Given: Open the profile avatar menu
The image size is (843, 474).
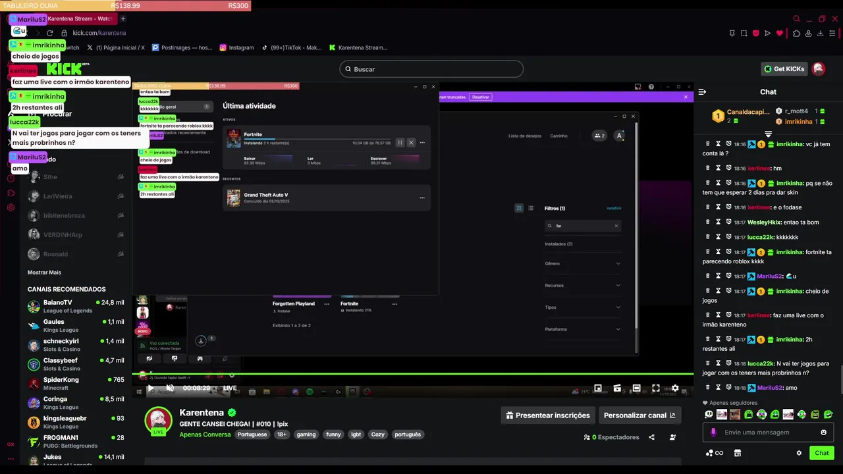Looking at the screenshot, I should (819, 69).
